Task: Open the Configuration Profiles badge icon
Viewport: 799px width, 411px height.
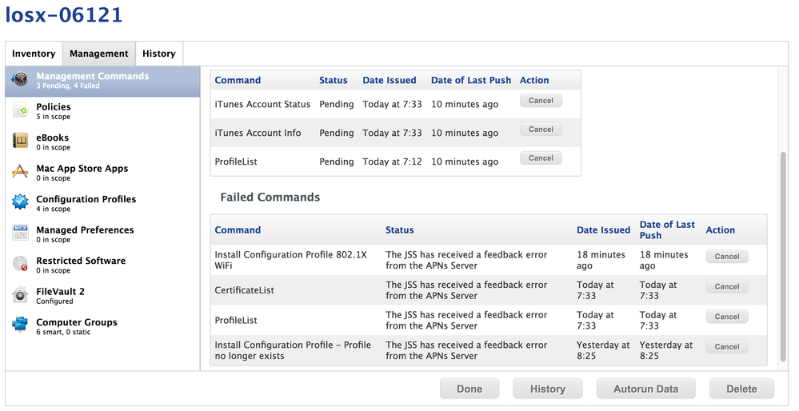Action: tap(20, 202)
